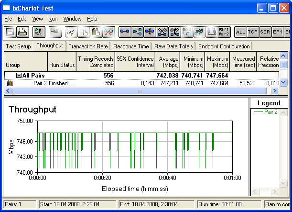Open the View menu
This screenshot has height=212, width=292.
(x=37, y=19)
